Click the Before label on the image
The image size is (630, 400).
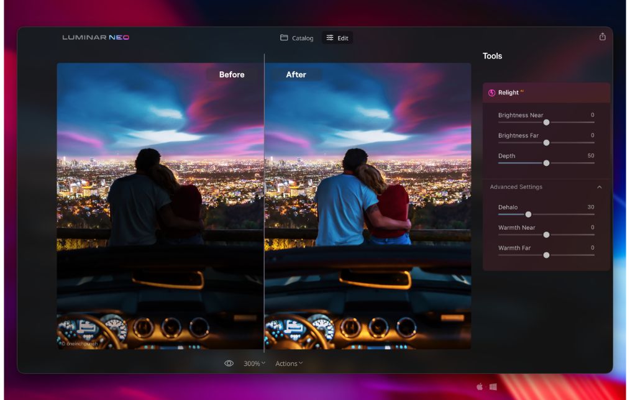pyautogui.click(x=232, y=75)
